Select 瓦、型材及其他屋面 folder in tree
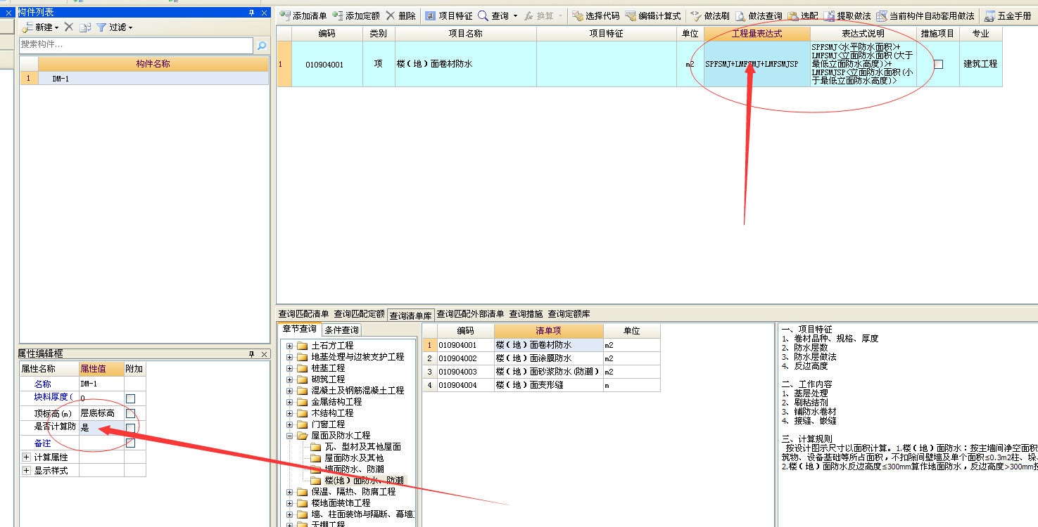 pyautogui.click(x=362, y=447)
